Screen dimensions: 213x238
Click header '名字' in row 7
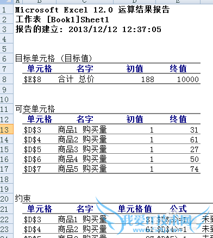click(x=85, y=68)
